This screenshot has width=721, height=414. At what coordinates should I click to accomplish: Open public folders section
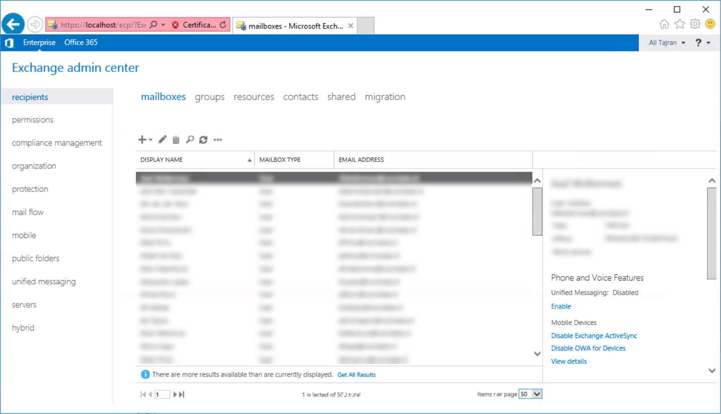pyautogui.click(x=36, y=258)
